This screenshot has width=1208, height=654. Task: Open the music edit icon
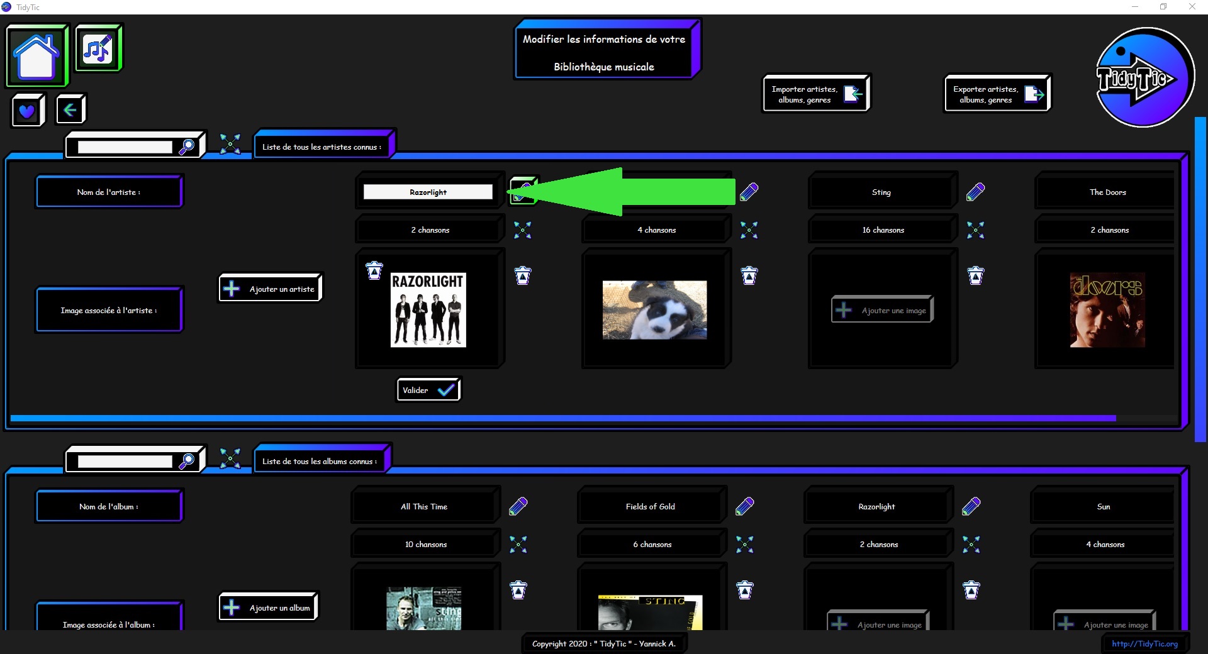(x=98, y=48)
